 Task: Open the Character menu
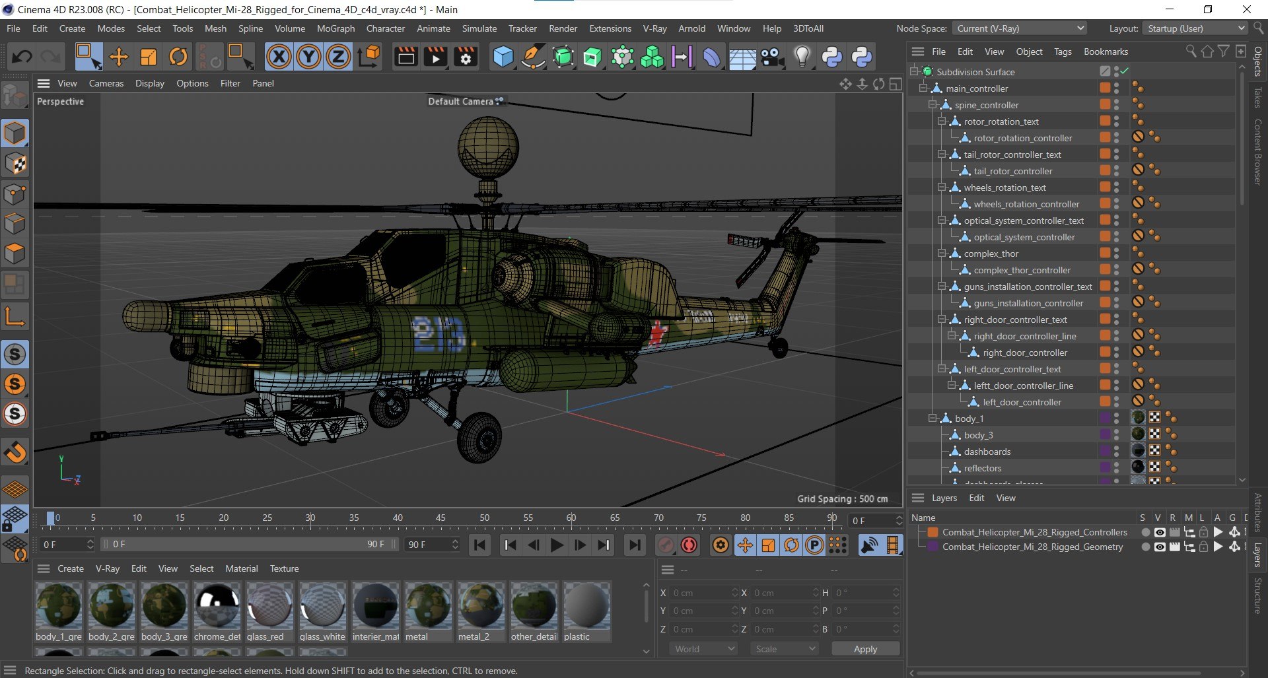[386, 28]
